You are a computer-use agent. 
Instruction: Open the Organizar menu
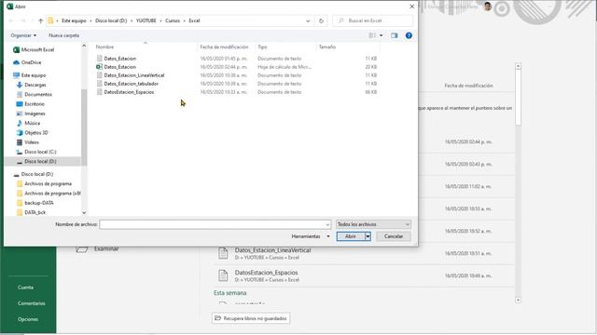[x=23, y=35]
